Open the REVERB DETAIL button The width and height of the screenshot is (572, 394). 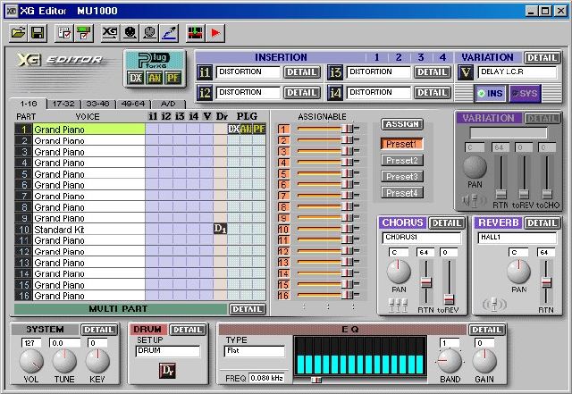pos(543,222)
